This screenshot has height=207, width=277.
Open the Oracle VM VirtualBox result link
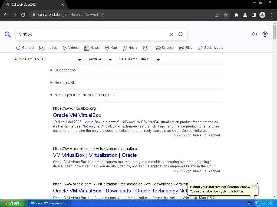click(x=77, y=115)
